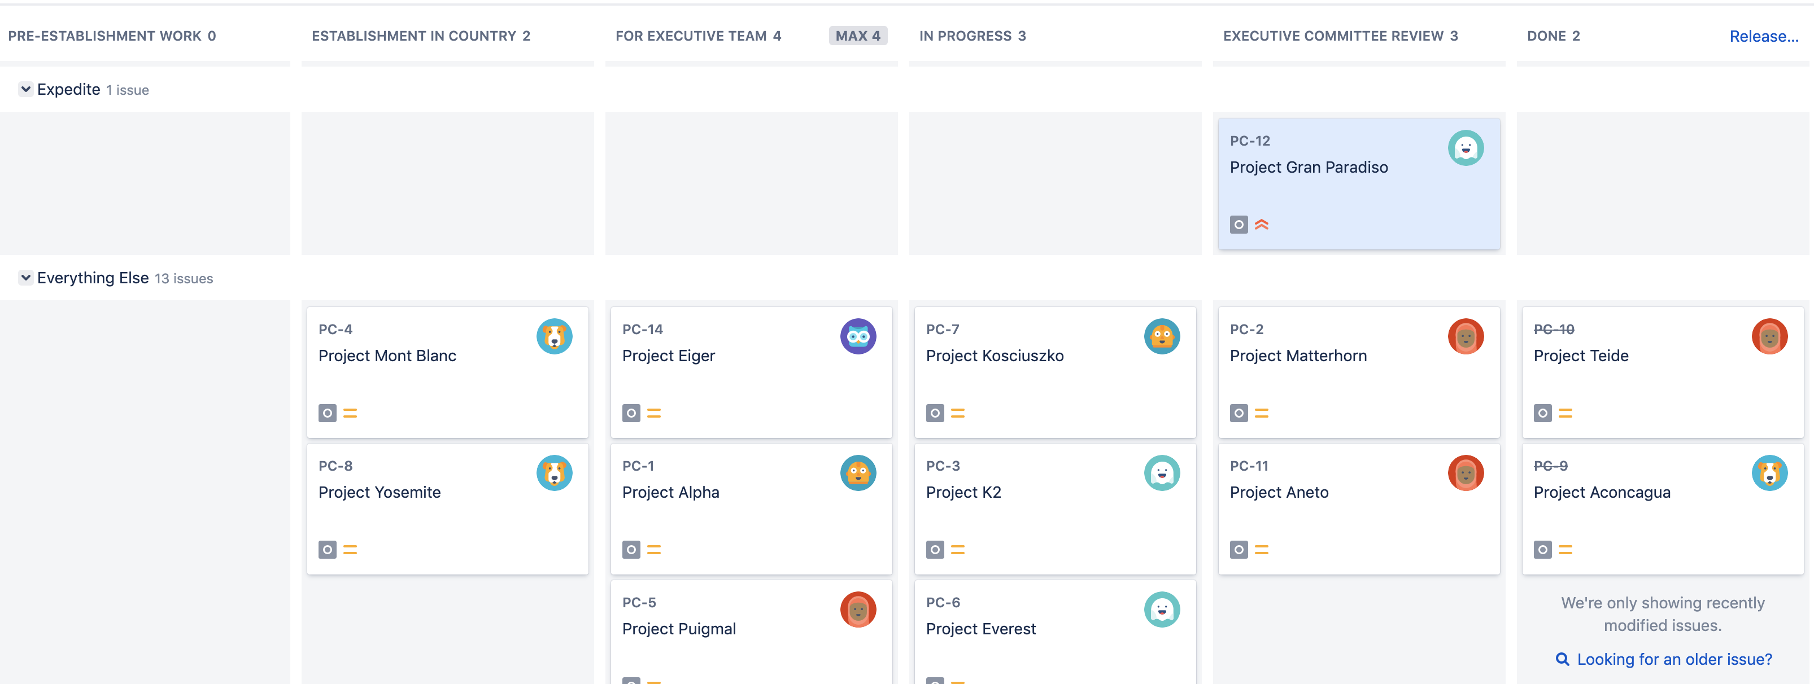Collapse the Everything Else swimlane
1814x684 pixels.
coord(25,277)
